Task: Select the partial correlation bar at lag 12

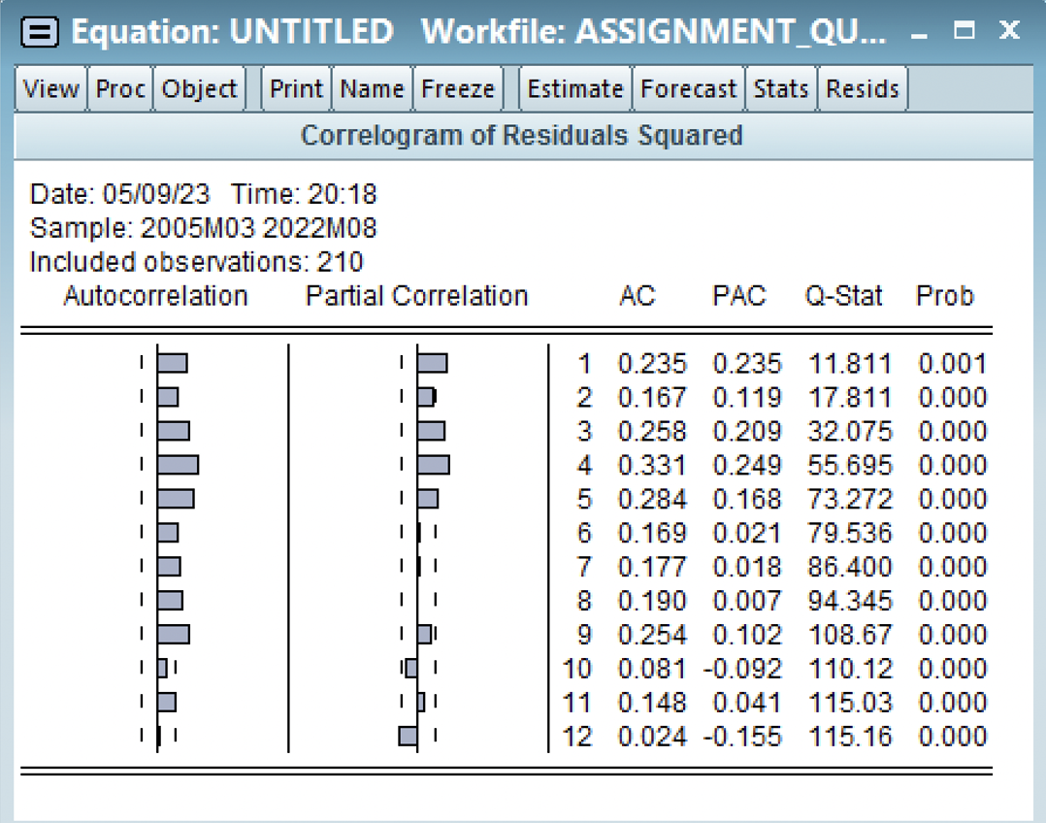Action: [409, 737]
